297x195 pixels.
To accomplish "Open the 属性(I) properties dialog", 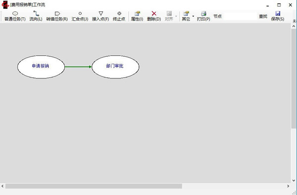I will click(137, 16).
